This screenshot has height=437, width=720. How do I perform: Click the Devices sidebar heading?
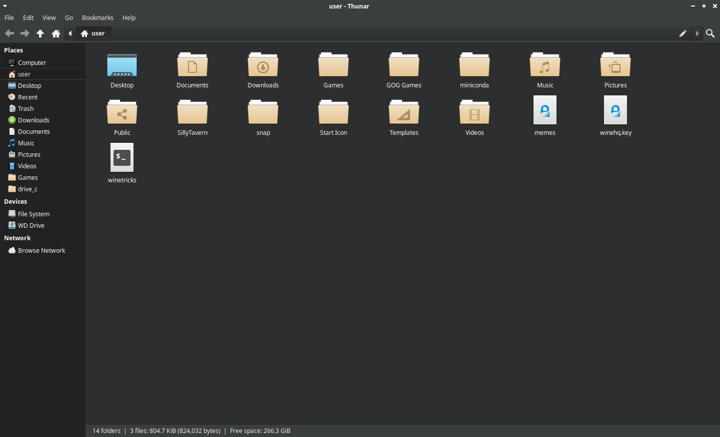click(15, 202)
